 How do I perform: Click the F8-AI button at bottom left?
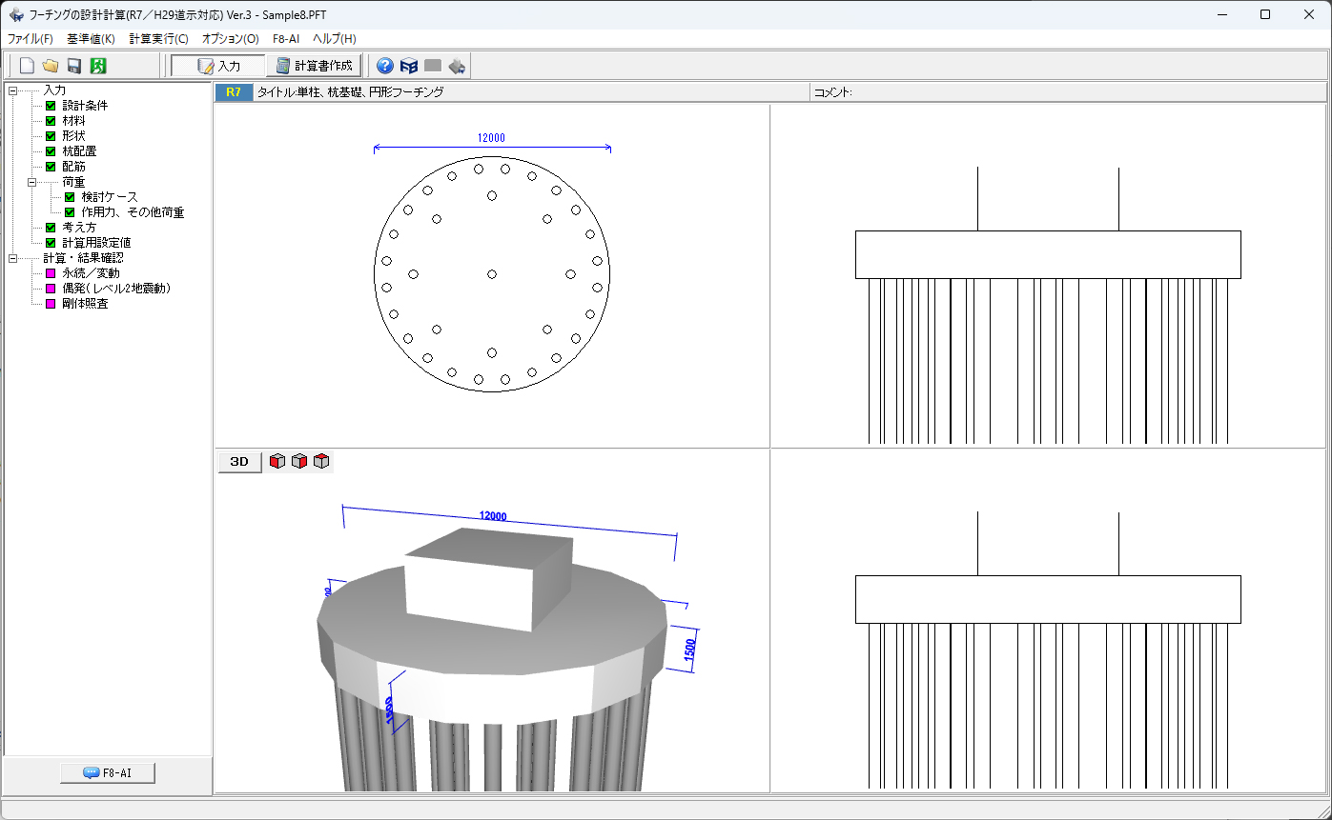pyautogui.click(x=108, y=773)
